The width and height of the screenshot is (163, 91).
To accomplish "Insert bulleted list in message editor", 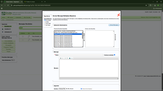I will pyautogui.click(x=67, y=58).
